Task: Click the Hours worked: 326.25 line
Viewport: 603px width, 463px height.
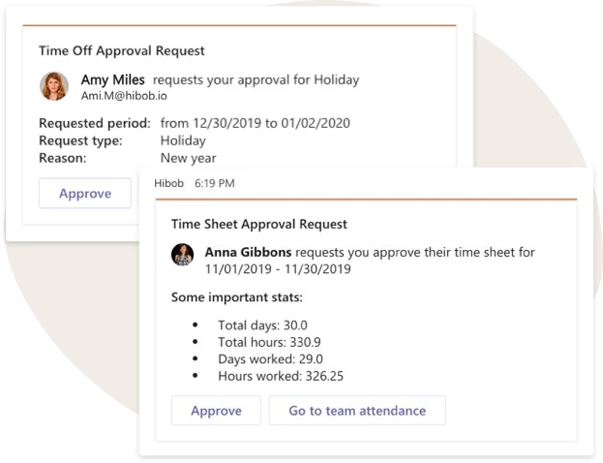Action: click(281, 376)
